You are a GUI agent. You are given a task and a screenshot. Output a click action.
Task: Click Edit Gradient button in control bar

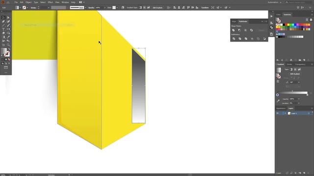pyautogui.click(x=157, y=8)
